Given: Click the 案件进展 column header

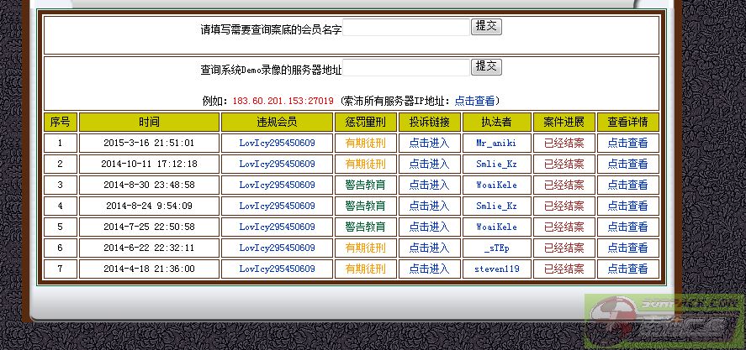Looking at the screenshot, I should point(563,122).
